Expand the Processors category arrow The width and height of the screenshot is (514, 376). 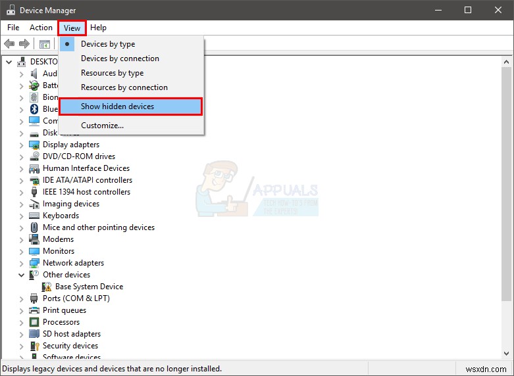coord(22,322)
